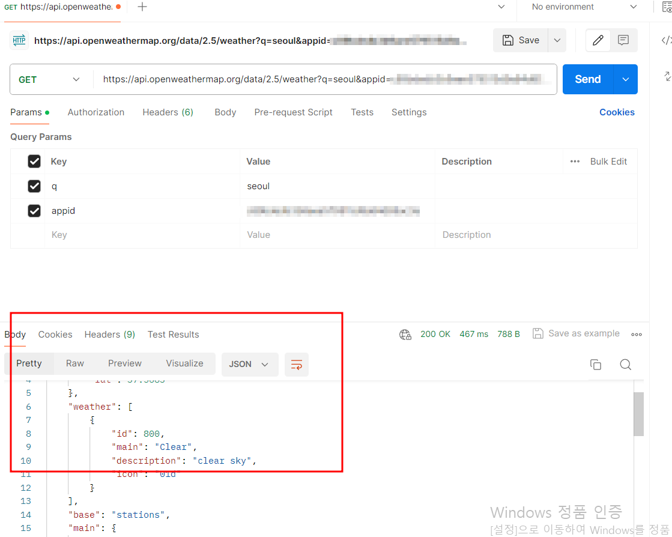Search response with magnifier icon
The height and width of the screenshot is (537, 672).
point(625,364)
